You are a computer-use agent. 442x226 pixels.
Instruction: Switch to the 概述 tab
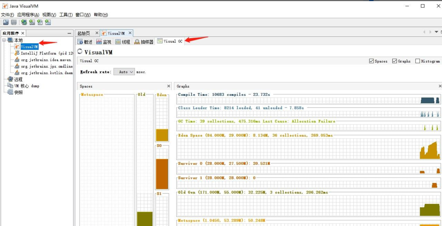pos(85,42)
